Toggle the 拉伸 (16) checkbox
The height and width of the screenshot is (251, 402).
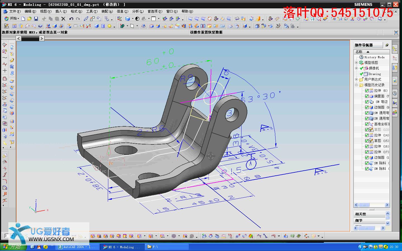coord(367,146)
